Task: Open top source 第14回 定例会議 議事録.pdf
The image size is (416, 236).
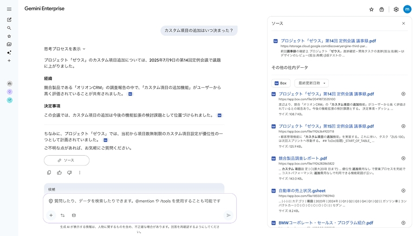Action: 328,41
